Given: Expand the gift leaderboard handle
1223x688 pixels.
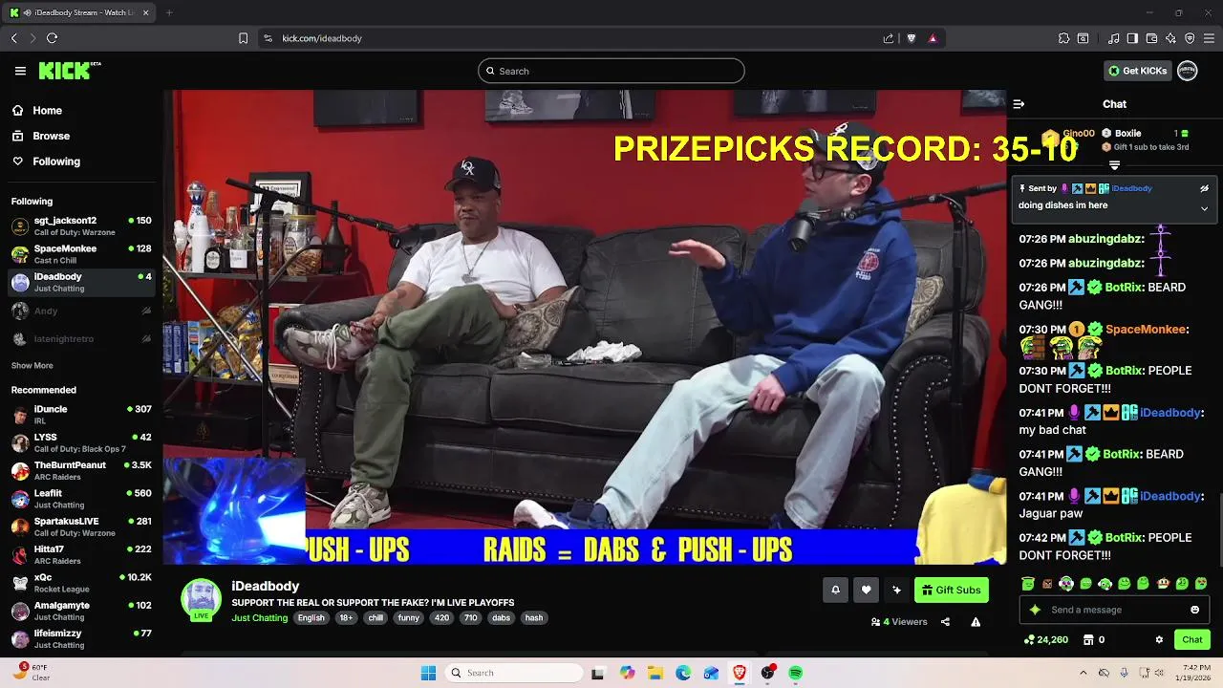Looking at the screenshot, I should (1114, 166).
